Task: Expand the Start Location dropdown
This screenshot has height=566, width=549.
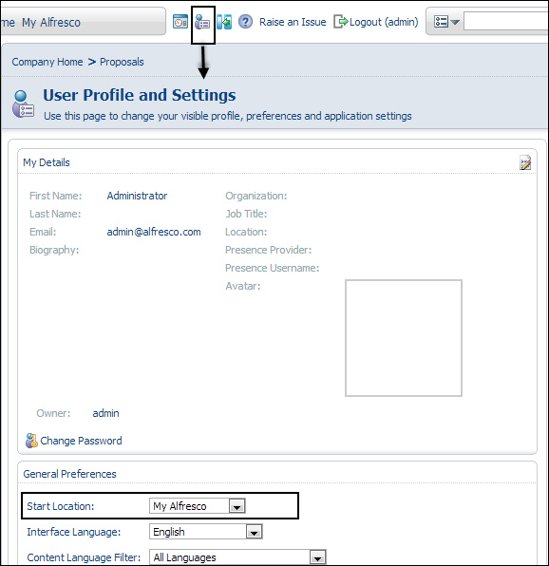Action: tap(237, 506)
